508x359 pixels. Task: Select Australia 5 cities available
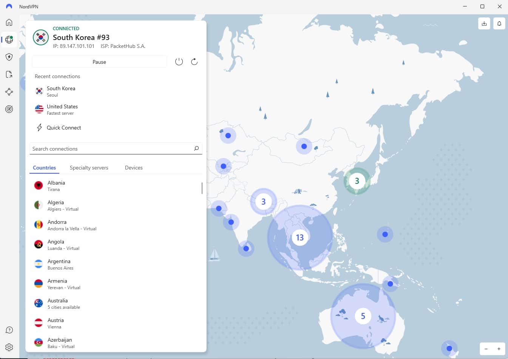[x=116, y=304]
